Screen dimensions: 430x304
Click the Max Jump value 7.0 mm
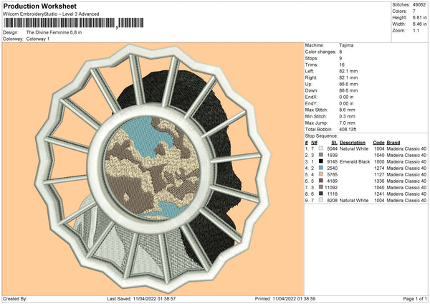click(x=347, y=123)
